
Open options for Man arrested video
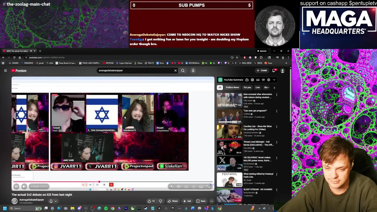point(277,95)
